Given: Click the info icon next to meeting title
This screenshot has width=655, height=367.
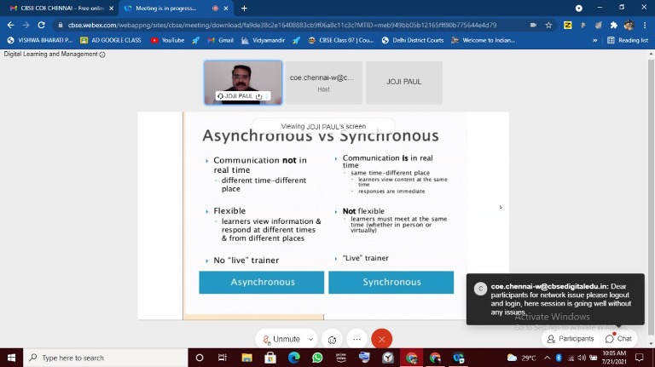Looking at the screenshot, I should tap(102, 54).
